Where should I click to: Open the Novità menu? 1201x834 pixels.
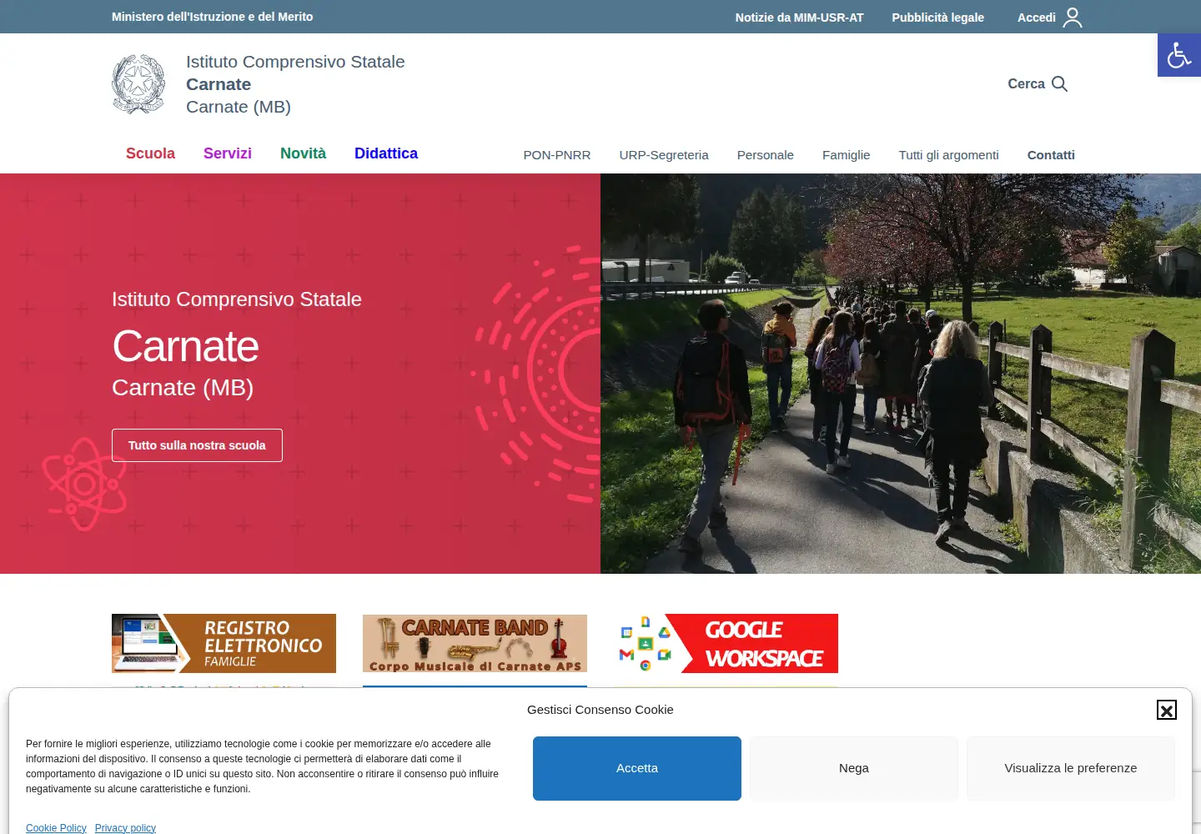click(x=303, y=153)
